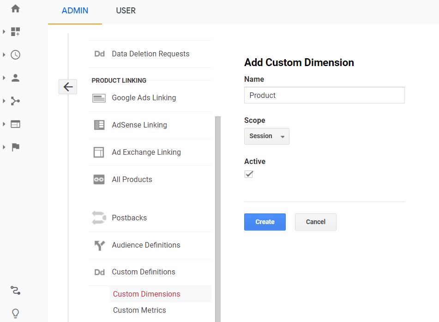Click inside the Name field containing Product
The height and width of the screenshot is (322, 439).
click(x=324, y=95)
